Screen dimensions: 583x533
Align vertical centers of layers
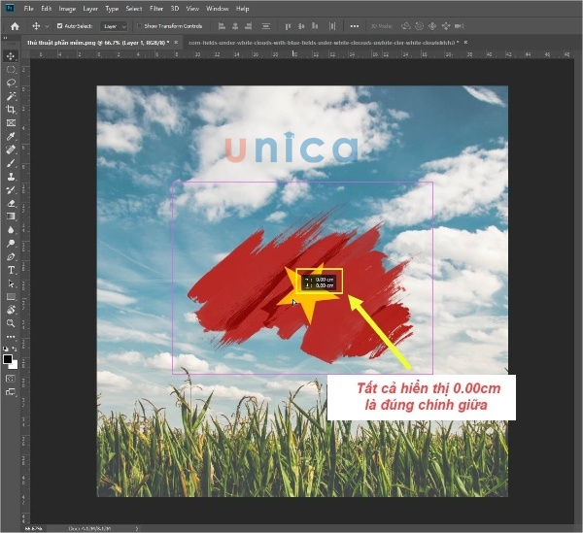301,26
